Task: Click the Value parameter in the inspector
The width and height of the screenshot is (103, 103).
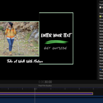Action: click(101, 78)
